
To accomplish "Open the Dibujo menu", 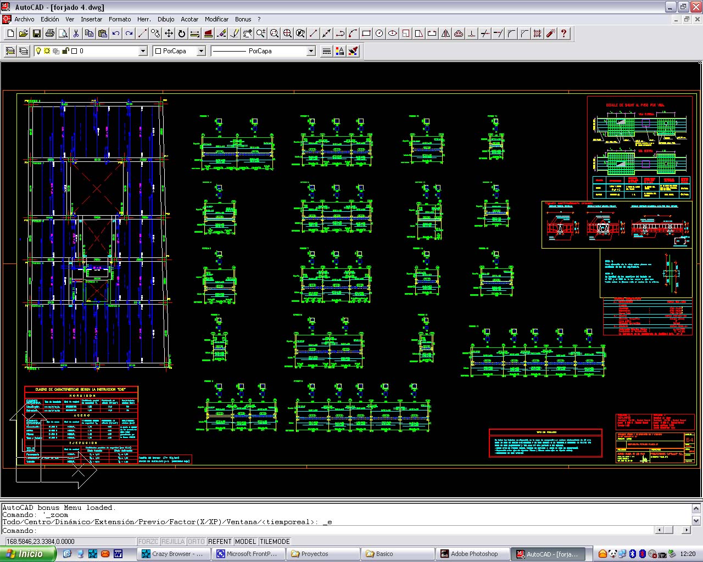I will [x=166, y=19].
